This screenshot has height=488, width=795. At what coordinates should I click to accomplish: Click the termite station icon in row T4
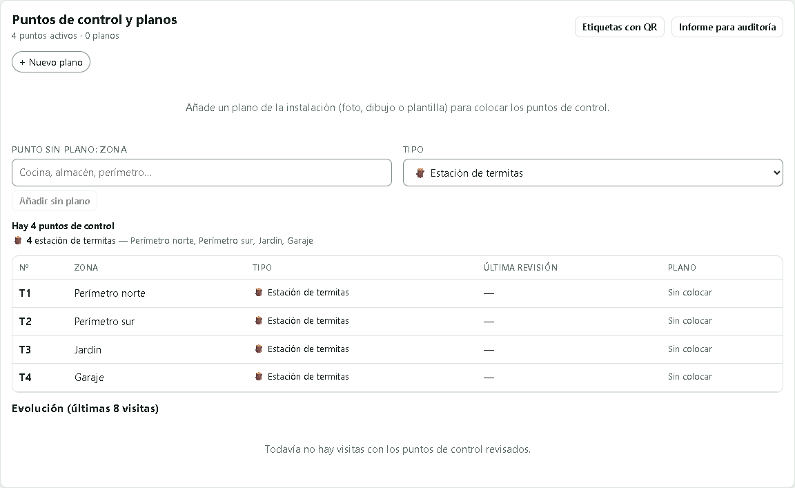(259, 376)
